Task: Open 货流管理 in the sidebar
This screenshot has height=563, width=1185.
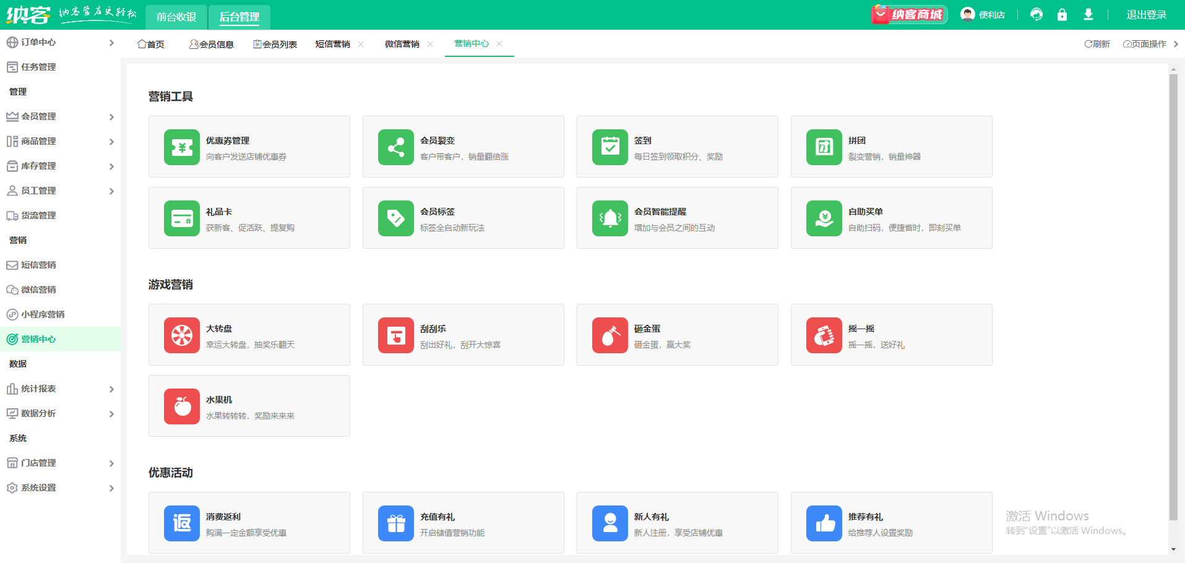Action: click(60, 215)
